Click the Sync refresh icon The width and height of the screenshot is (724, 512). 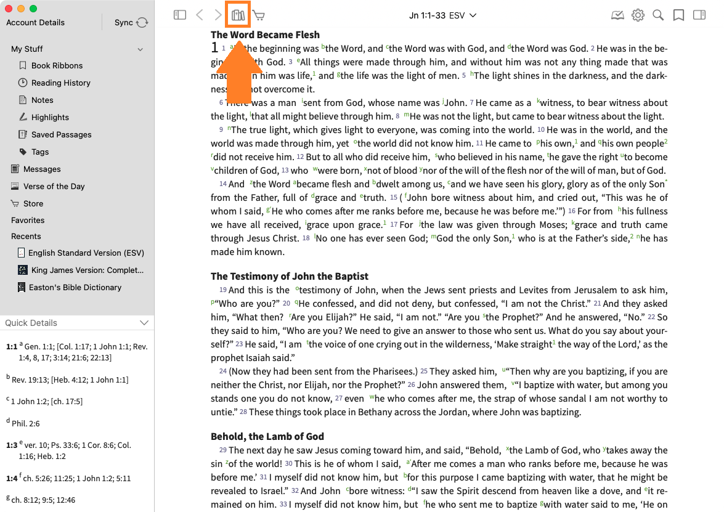click(142, 23)
